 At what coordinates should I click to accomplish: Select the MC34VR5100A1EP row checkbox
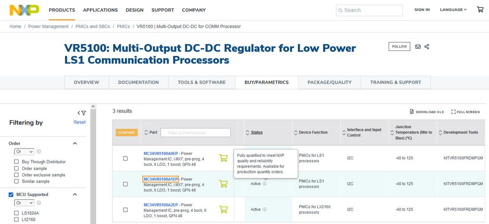click(x=125, y=184)
